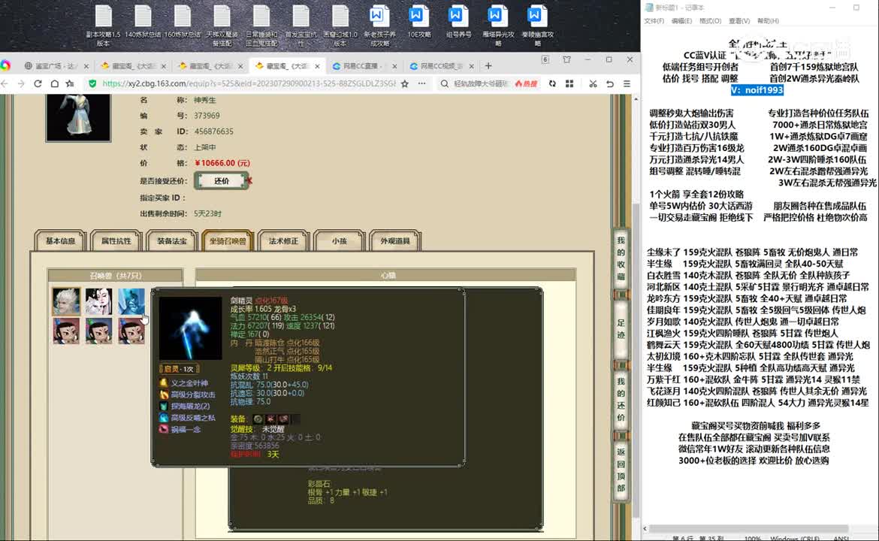Image resolution: width=879 pixels, height=541 pixels.
Task: Open Notepad 查看(V) menu
Action: [x=739, y=21]
